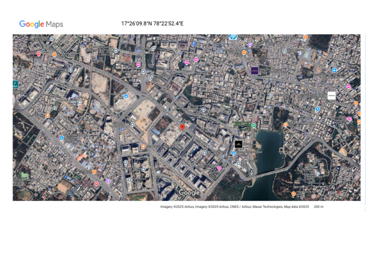Open the HP logo place marker
The height and width of the screenshot is (267, 378).
[233, 36]
